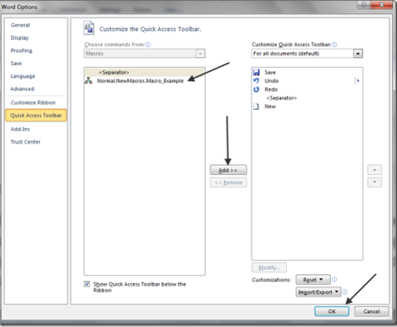
Task: Expand the Undo submenu arrow in list
Action: pos(358,81)
